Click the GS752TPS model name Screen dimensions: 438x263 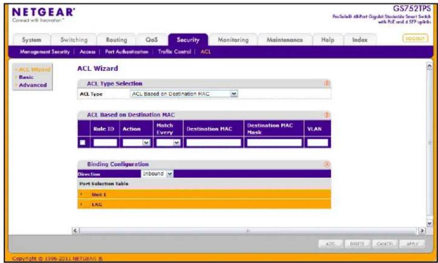tap(412, 8)
